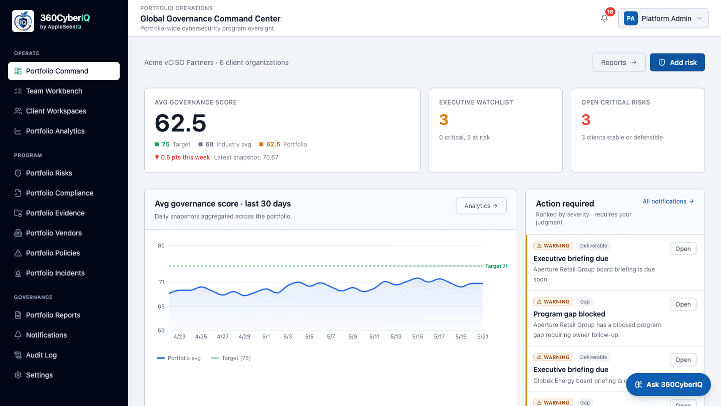Image resolution: width=721 pixels, height=406 pixels.
Task: Click the Portfolio Vendors building icon
Action: click(18, 233)
